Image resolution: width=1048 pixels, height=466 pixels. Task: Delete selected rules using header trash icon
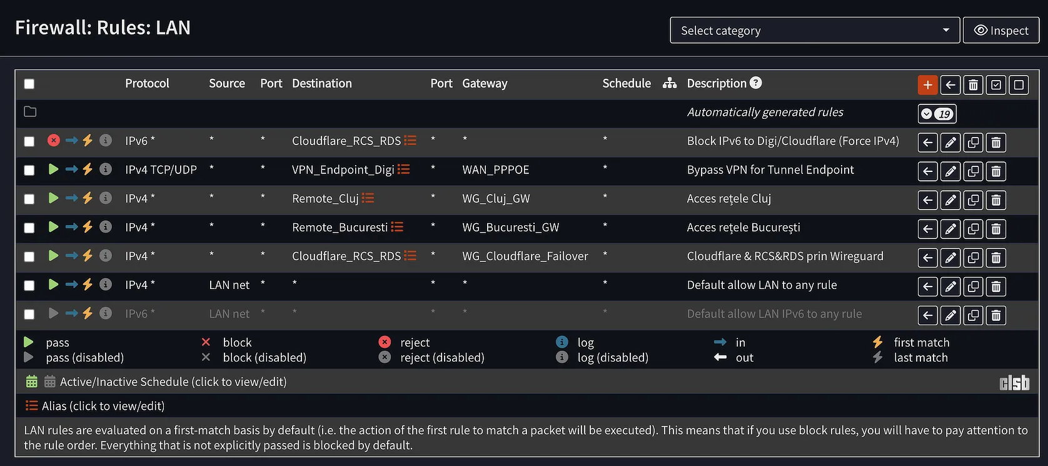[973, 85]
